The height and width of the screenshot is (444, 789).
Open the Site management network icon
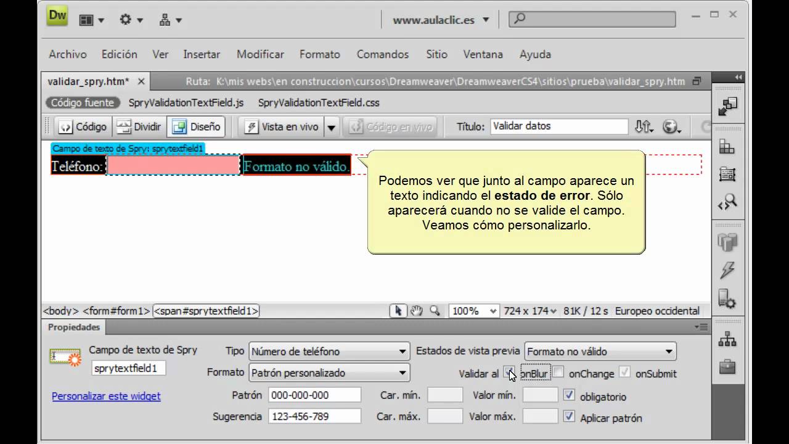click(x=170, y=20)
